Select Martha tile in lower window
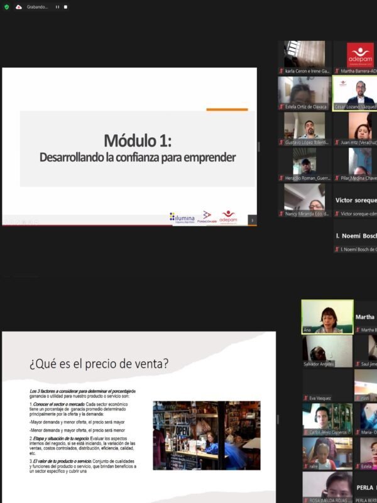This screenshot has width=377, height=503. 366,317
